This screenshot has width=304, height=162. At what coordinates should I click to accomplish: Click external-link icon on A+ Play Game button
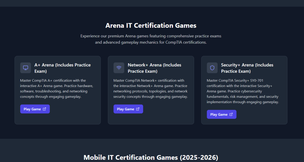[x=44, y=109]
